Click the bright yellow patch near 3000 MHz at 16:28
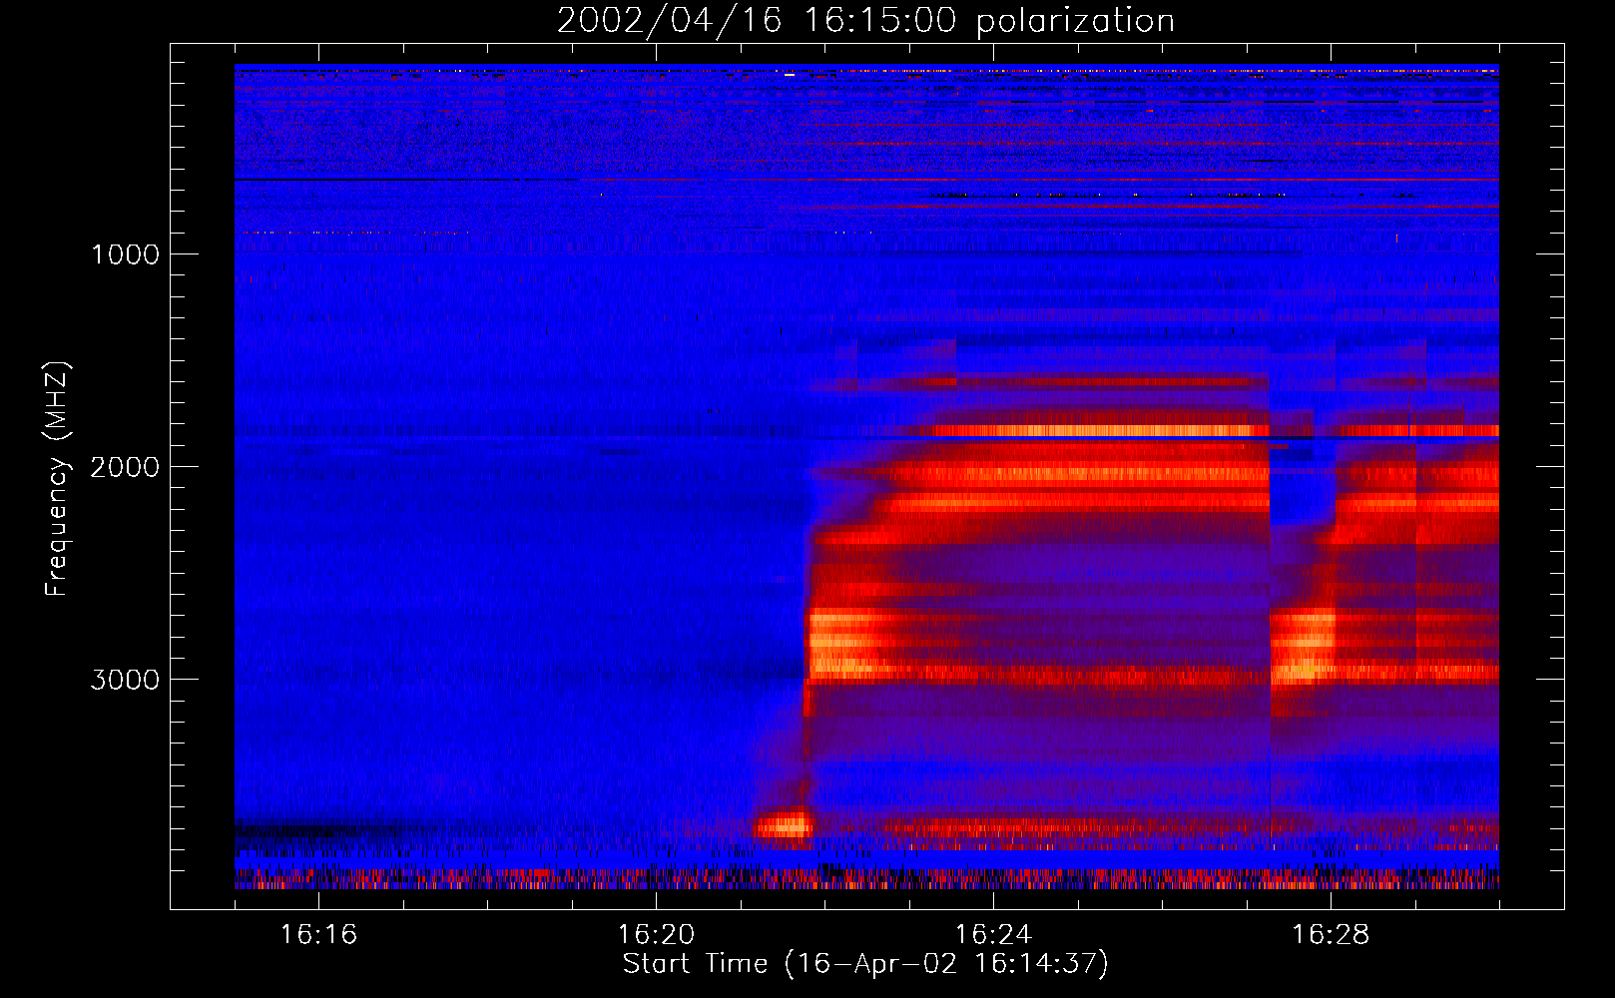The height and width of the screenshot is (998, 1615). click(1303, 647)
